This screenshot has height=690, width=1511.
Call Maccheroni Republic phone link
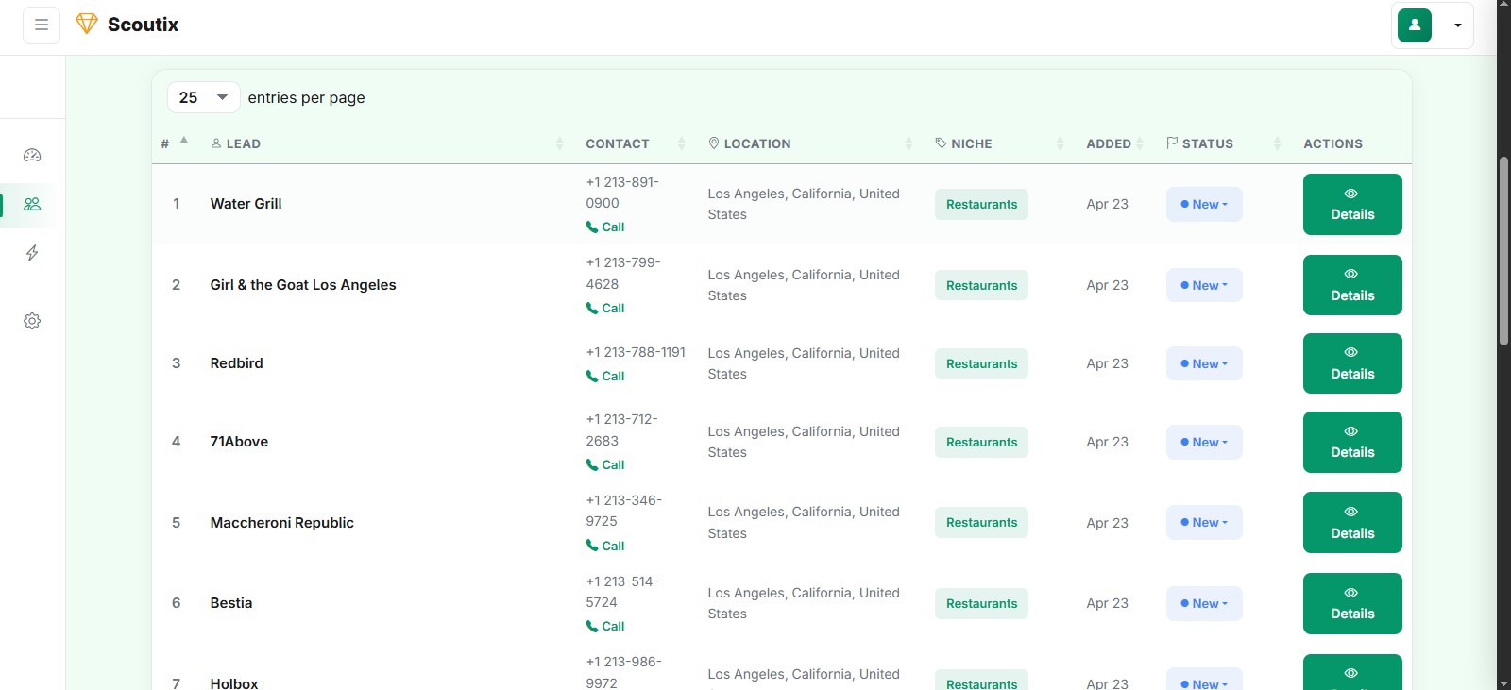[605, 546]
